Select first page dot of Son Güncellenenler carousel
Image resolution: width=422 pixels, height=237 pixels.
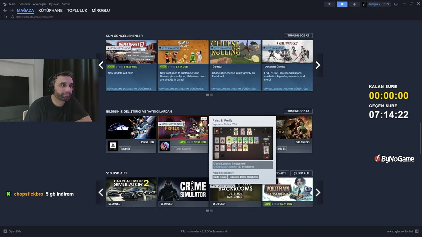(207, 95)
